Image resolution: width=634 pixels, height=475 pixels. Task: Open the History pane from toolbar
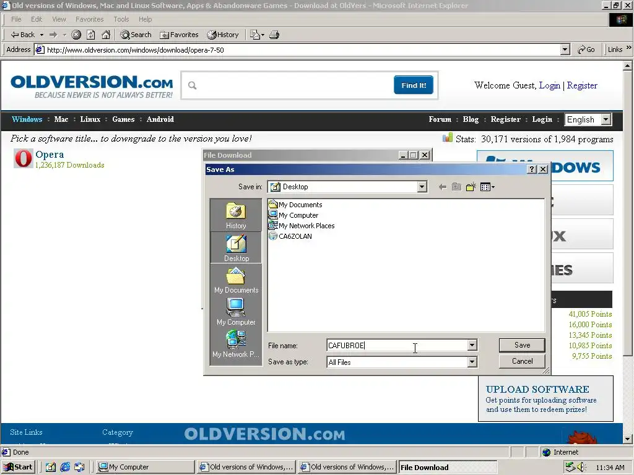coord(223,35)
